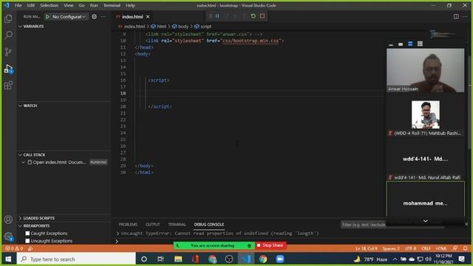Open the Selection menu

(49, 5)
